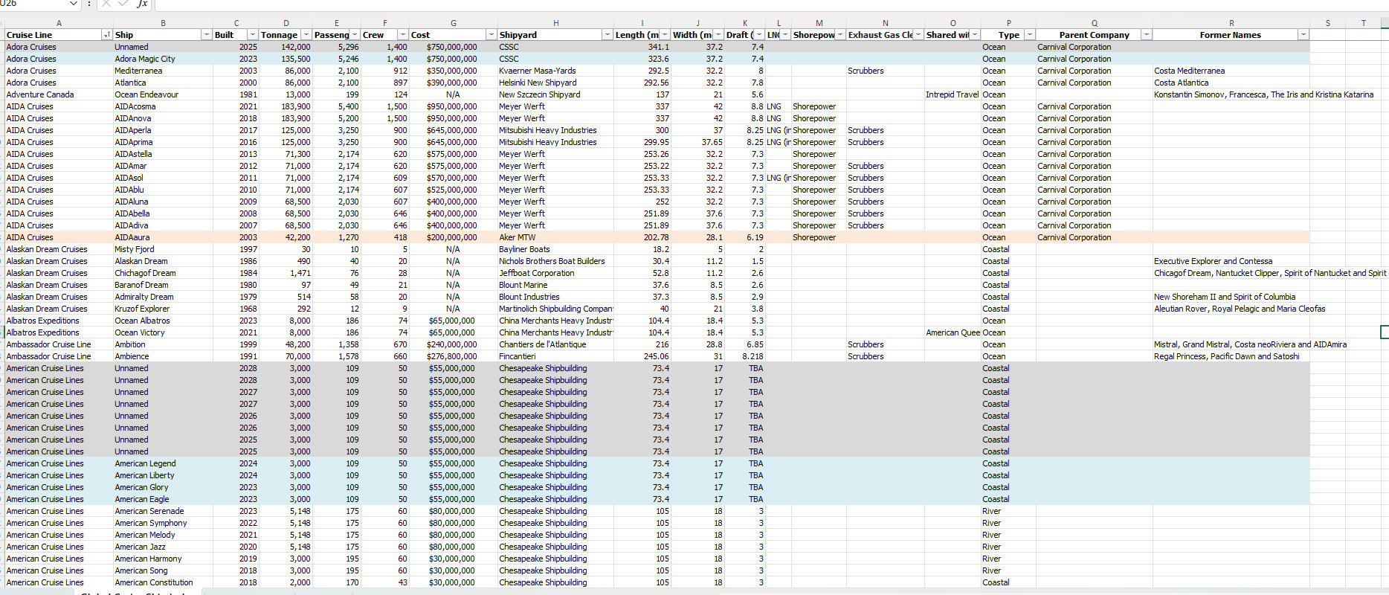
Task: Open the Shipyard column filter dropdown
Action: pyautogui.click(x=608, y=35)
